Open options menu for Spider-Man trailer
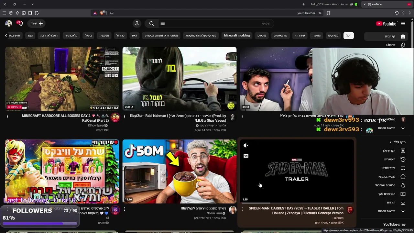414x233 pixels. coord(242,209)
